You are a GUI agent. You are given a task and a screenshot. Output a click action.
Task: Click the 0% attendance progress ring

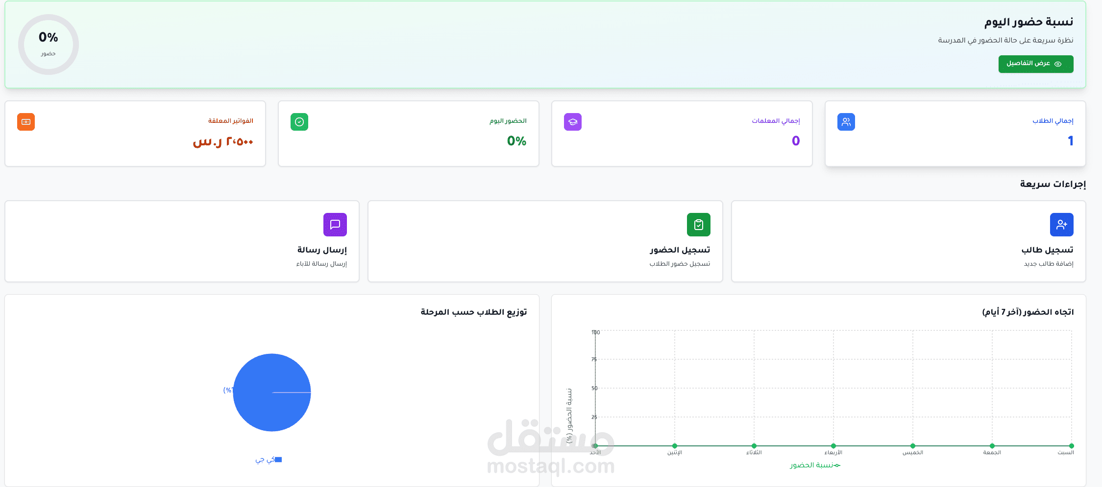point(48,44)
